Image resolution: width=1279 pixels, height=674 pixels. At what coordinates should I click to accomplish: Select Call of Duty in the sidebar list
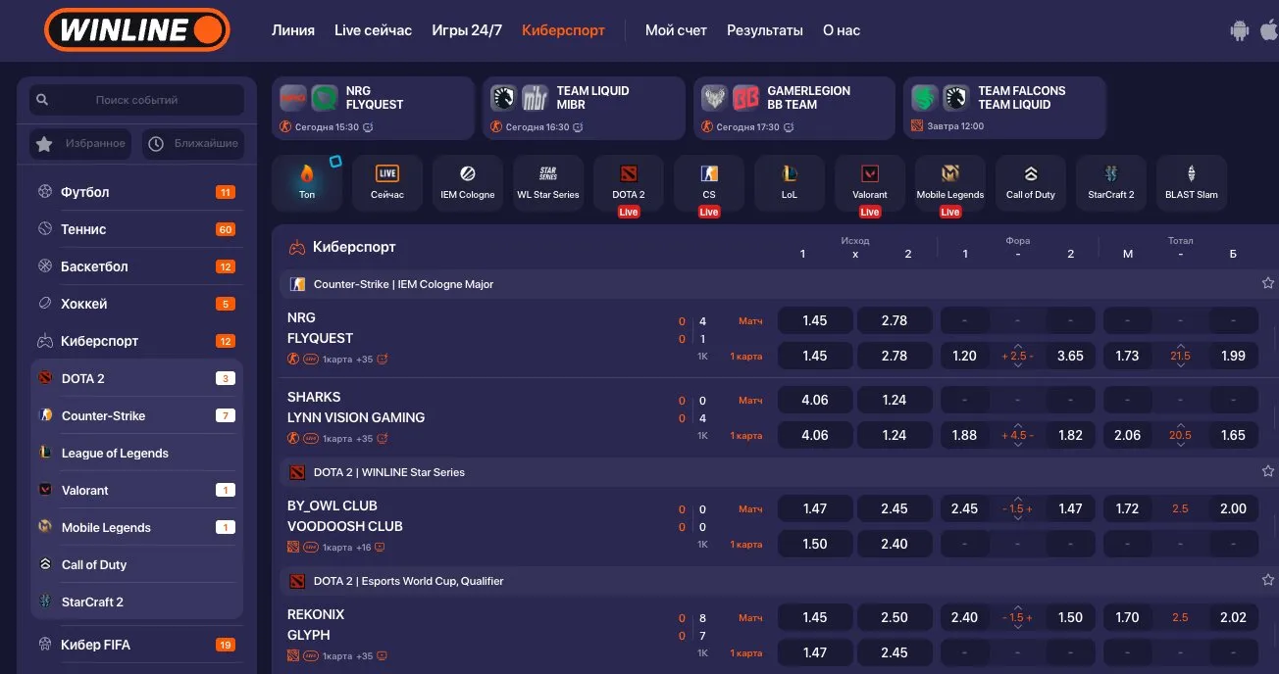coord(136,564)
